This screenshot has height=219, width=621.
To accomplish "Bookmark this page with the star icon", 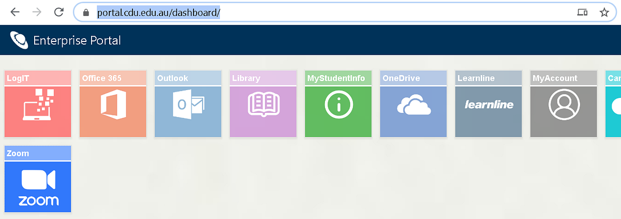I will point(604,12).
